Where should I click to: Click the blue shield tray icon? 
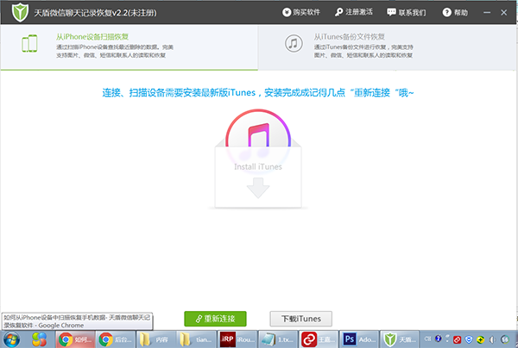tap(469, 339)
